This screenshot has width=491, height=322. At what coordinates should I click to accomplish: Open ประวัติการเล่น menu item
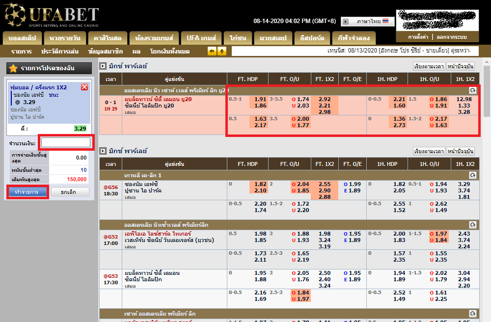pyautogui.click(x=60, y=52)
